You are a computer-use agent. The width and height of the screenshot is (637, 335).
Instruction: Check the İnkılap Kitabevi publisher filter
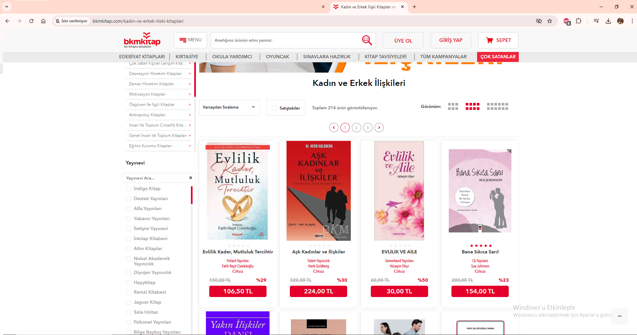pyautogui.click(x=128, y=239)
